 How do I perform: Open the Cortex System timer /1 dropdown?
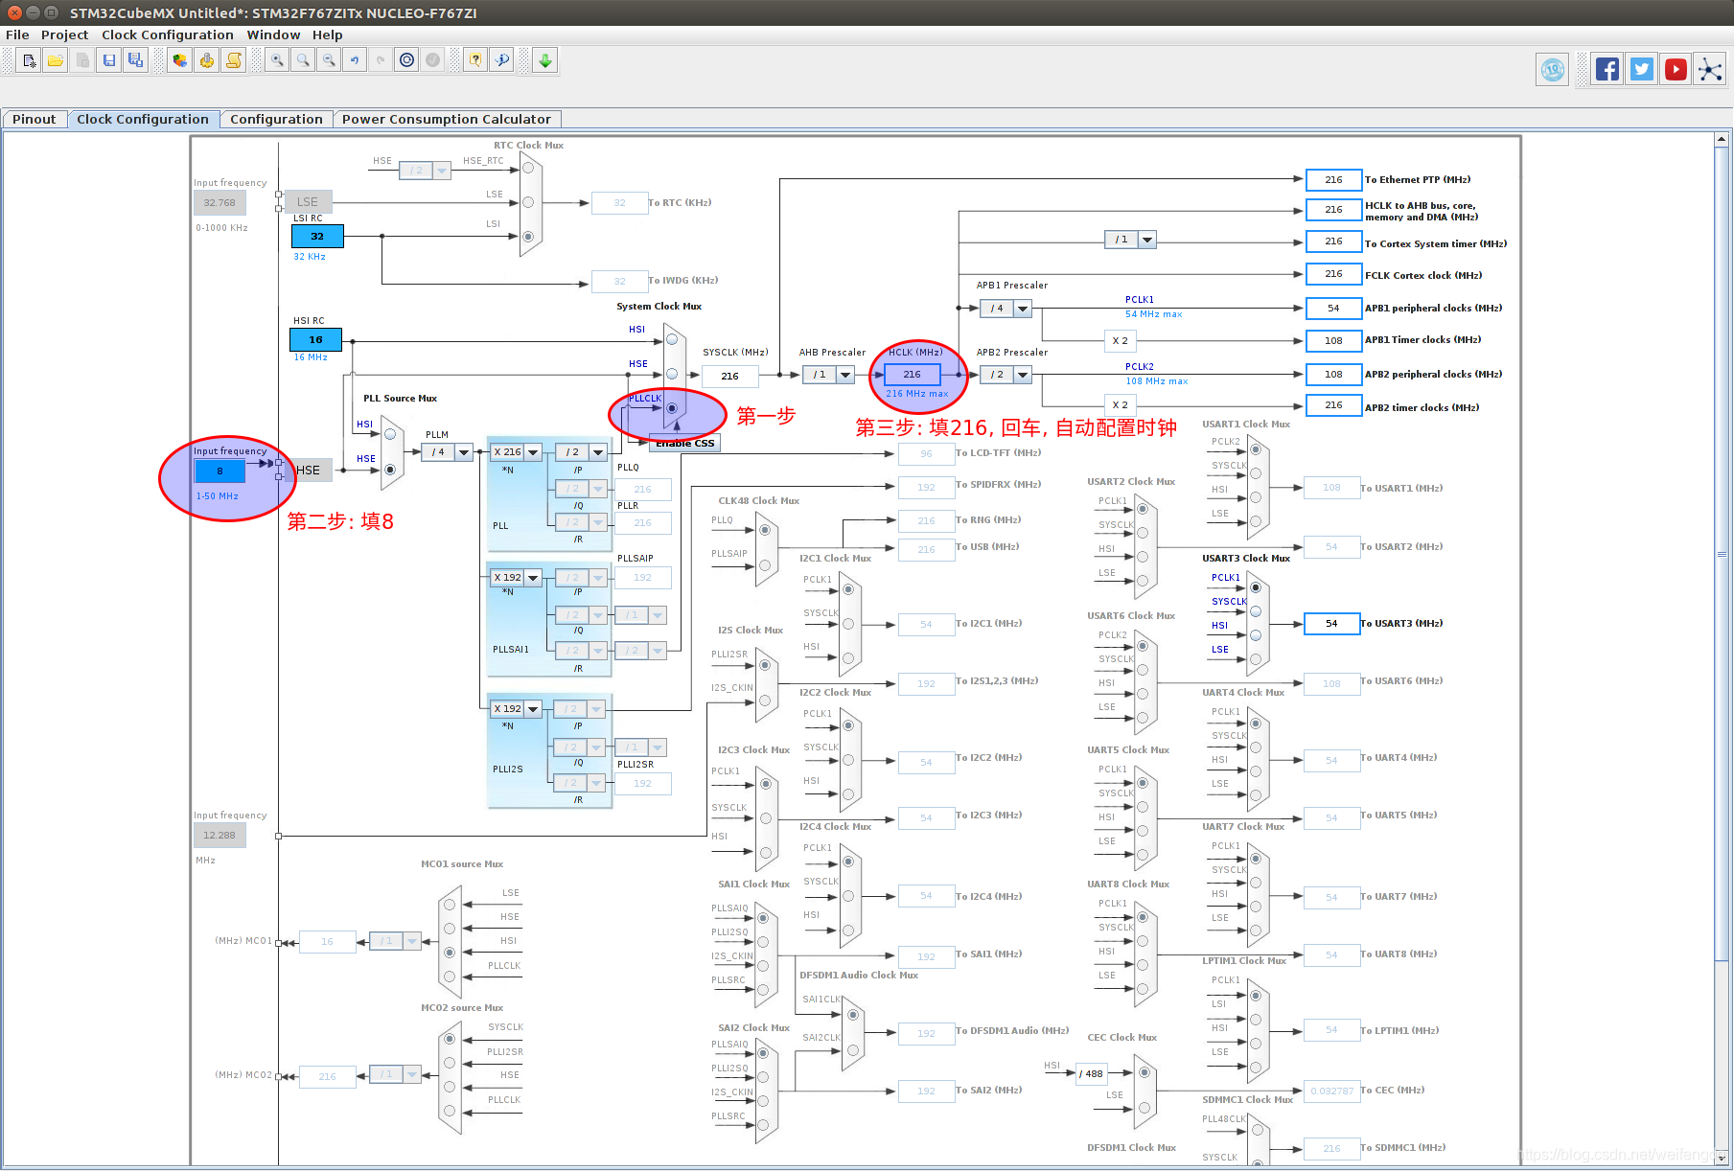[1146, 240]
